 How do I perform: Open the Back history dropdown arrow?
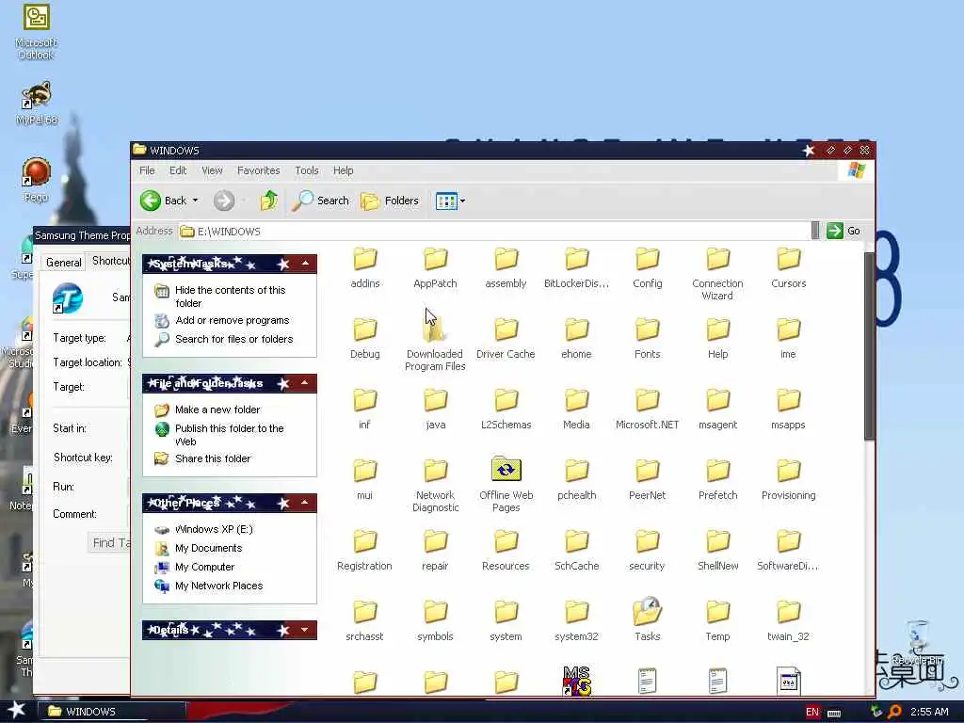point(196,201)
